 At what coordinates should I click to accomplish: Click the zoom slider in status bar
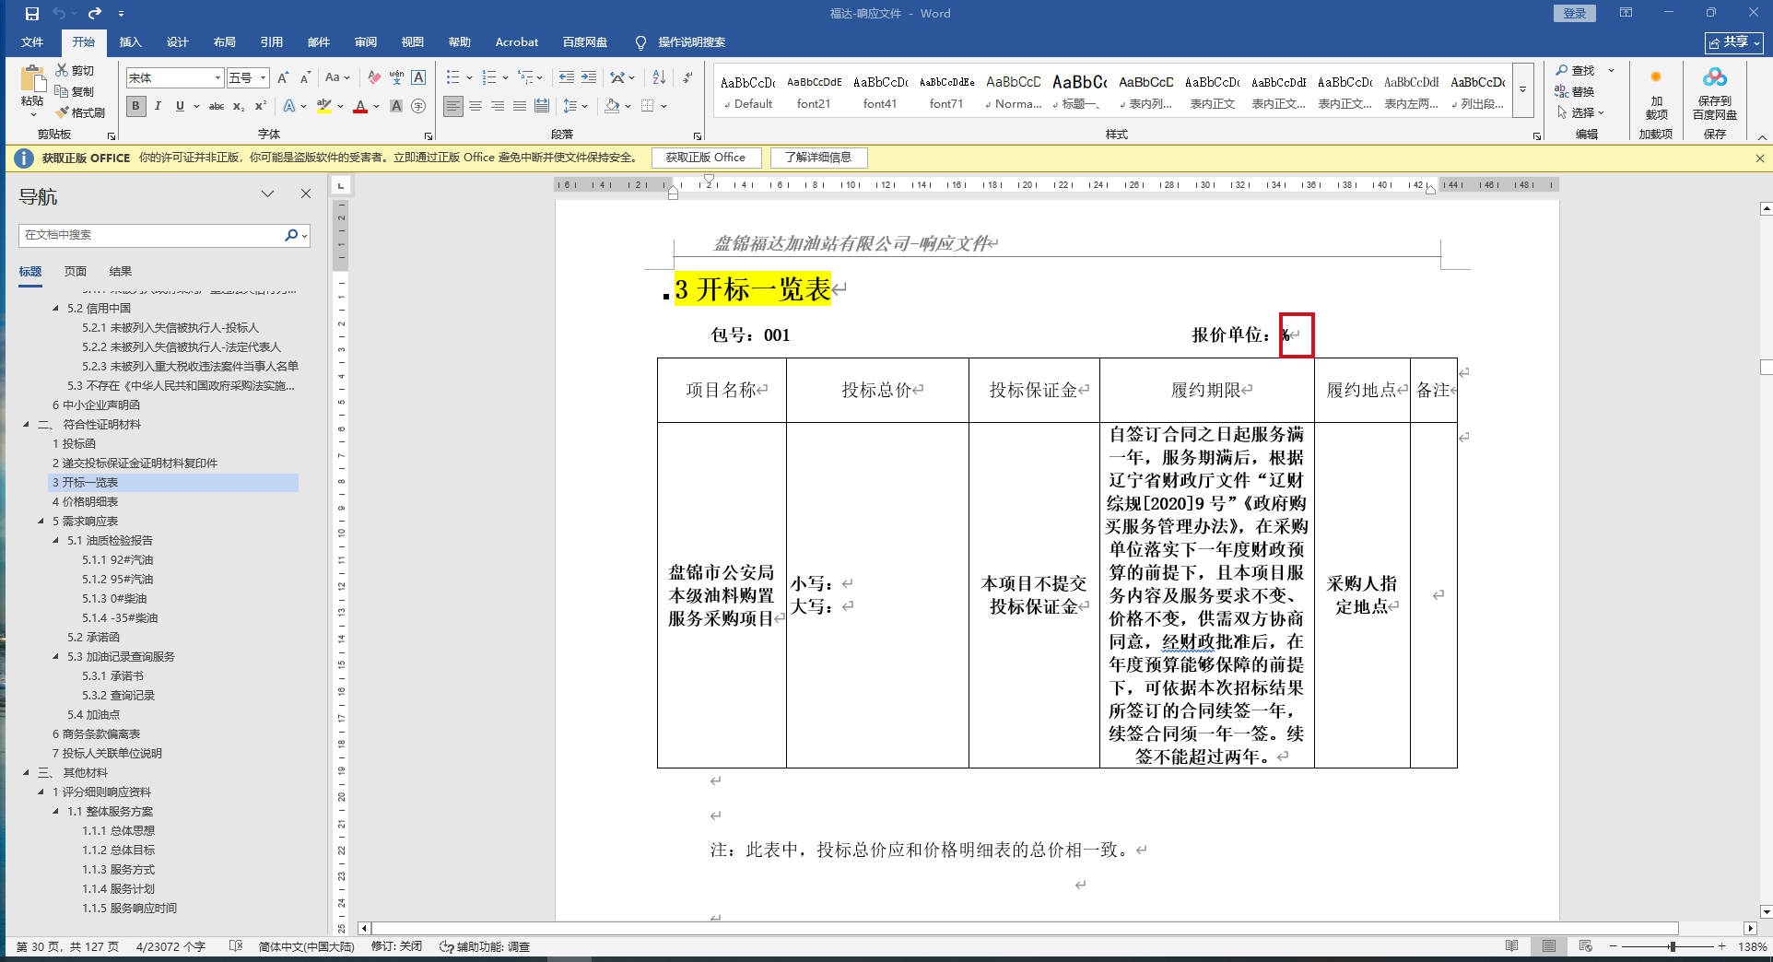[1671, 946]
